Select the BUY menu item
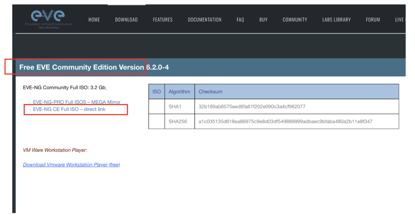 pyautogui.click(x=263, y=19)
